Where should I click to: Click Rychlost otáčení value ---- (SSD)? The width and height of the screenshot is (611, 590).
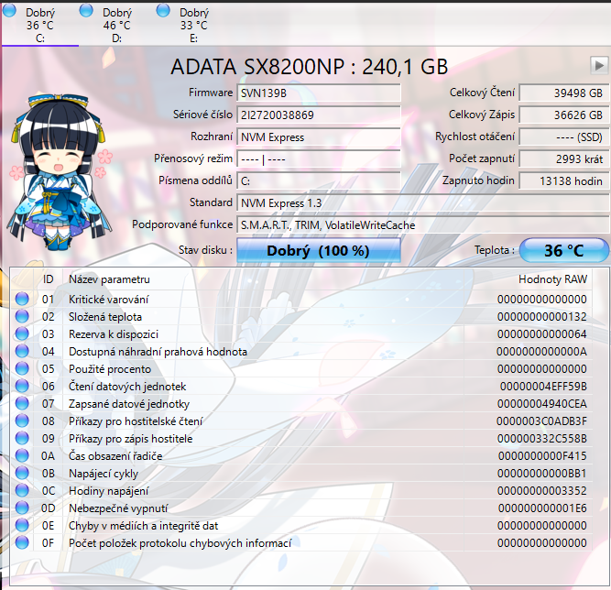[x=564, y=137]
